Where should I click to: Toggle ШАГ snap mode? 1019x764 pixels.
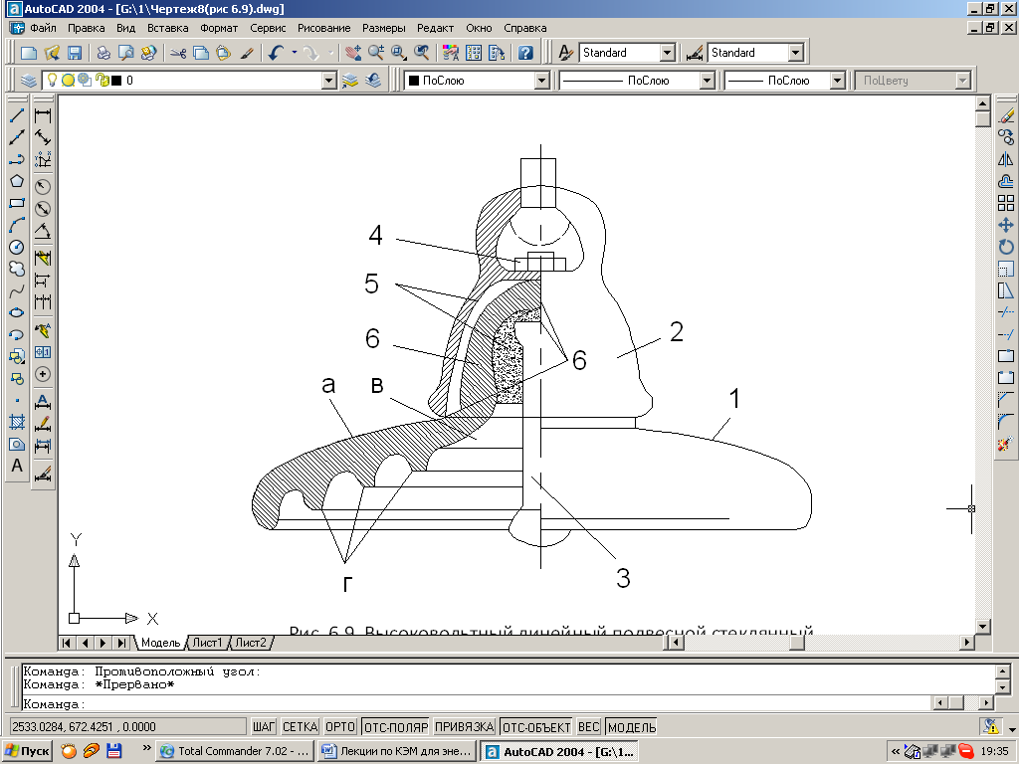point(264,727)
